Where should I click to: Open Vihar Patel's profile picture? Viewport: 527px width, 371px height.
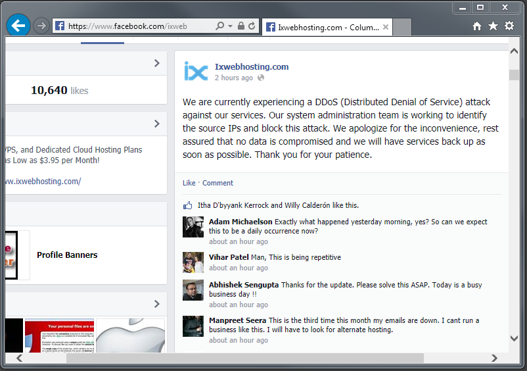(193, 262)
